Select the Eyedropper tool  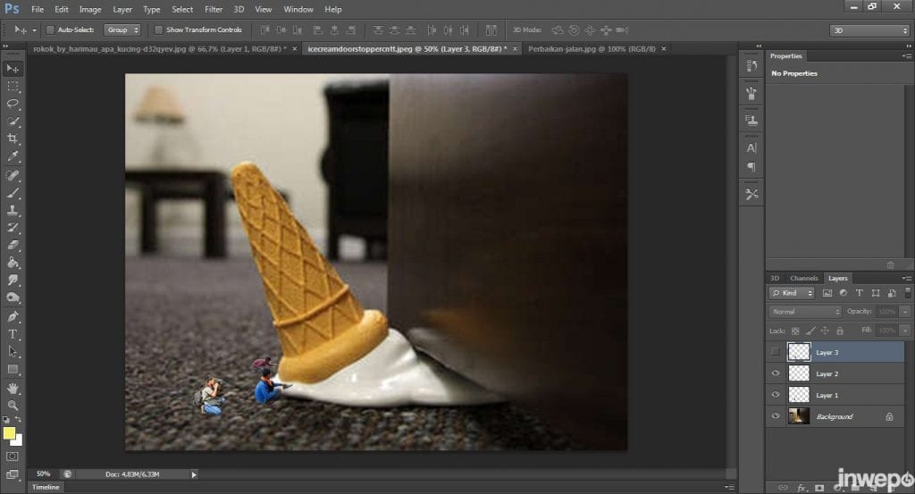(x=13, y=156)
